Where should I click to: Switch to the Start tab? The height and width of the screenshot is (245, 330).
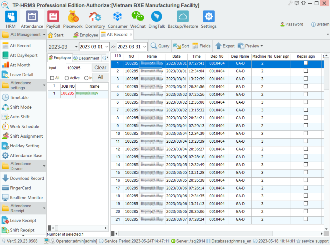pos(55,35)
